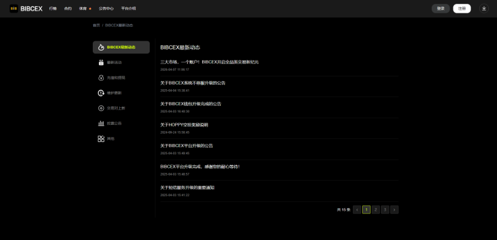Open 关于HOPPY空投奖励说明 article
The image size is (497, 240).
pos(184,125)
